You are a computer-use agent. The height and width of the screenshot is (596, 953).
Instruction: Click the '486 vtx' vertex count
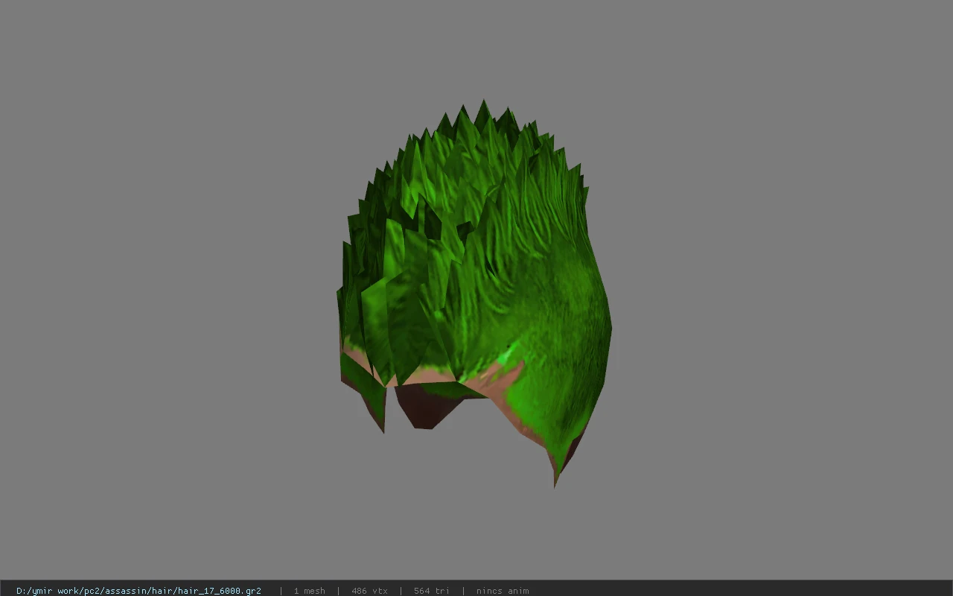[369, 591]
